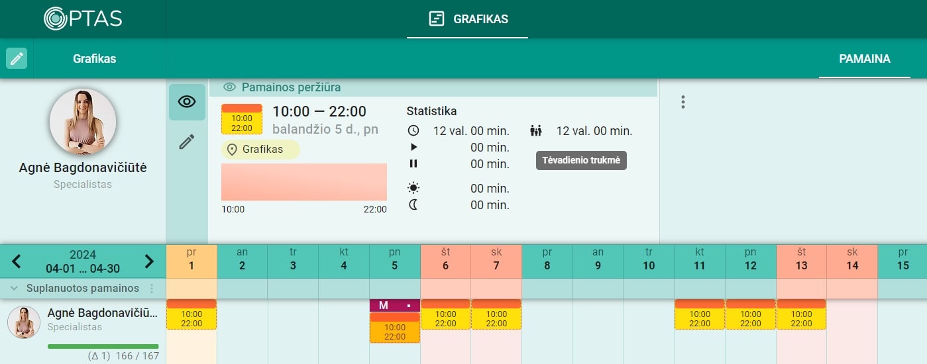This screenshot has width=927, height=364.
Task: Click the M marker on day 5
Action: coord(395,305)
